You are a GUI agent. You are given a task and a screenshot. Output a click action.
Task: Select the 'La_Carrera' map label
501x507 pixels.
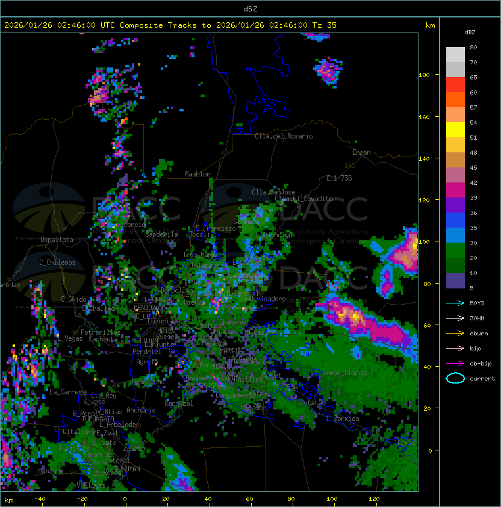tap(67, 392)
